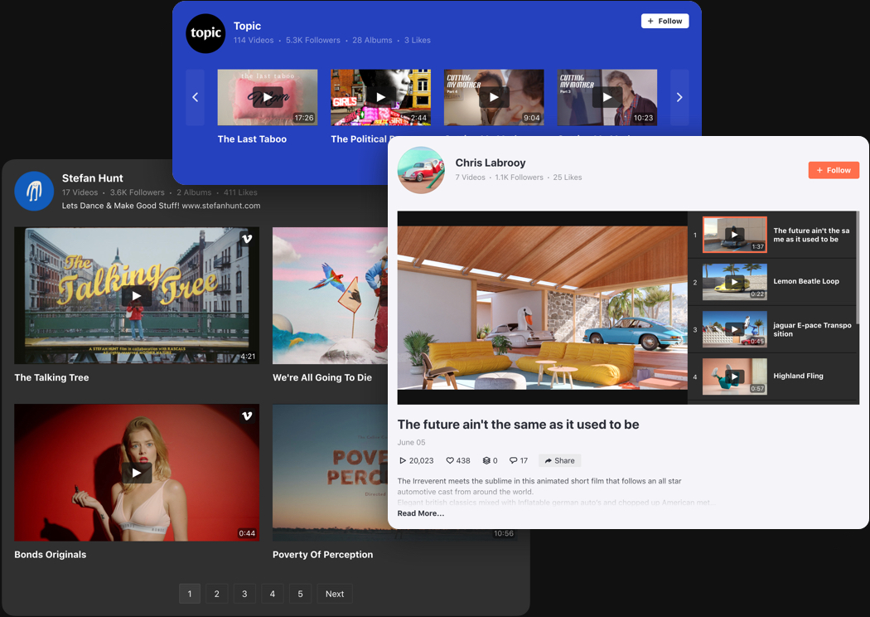Image resolution: width=870 pixels, height=617 pixels.
Task: Follow Chris Labrooy
Action: 834,169
